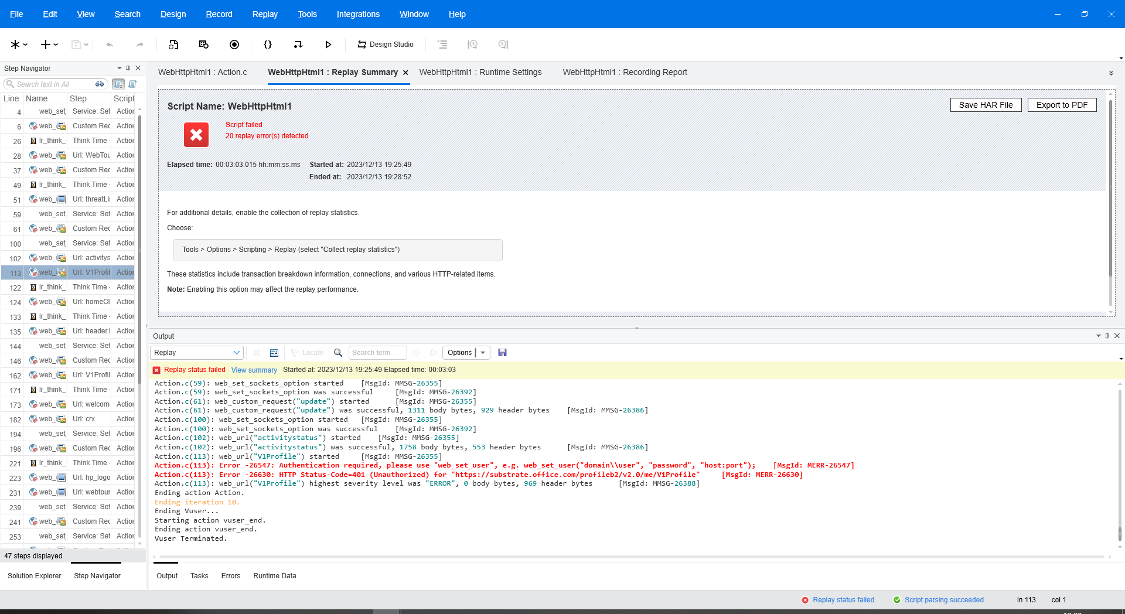Image resolution: width=1125 pixels, height=614 pixels.
Task: Click the red status icon in status bar
Action: [x=805, y=600]
